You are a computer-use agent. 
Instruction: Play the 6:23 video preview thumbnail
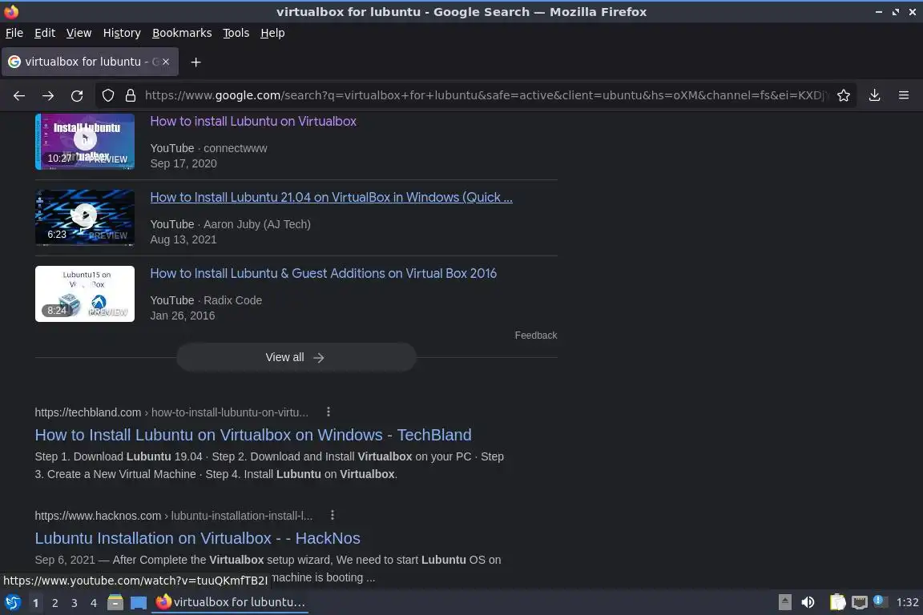[x=85, y=218]
